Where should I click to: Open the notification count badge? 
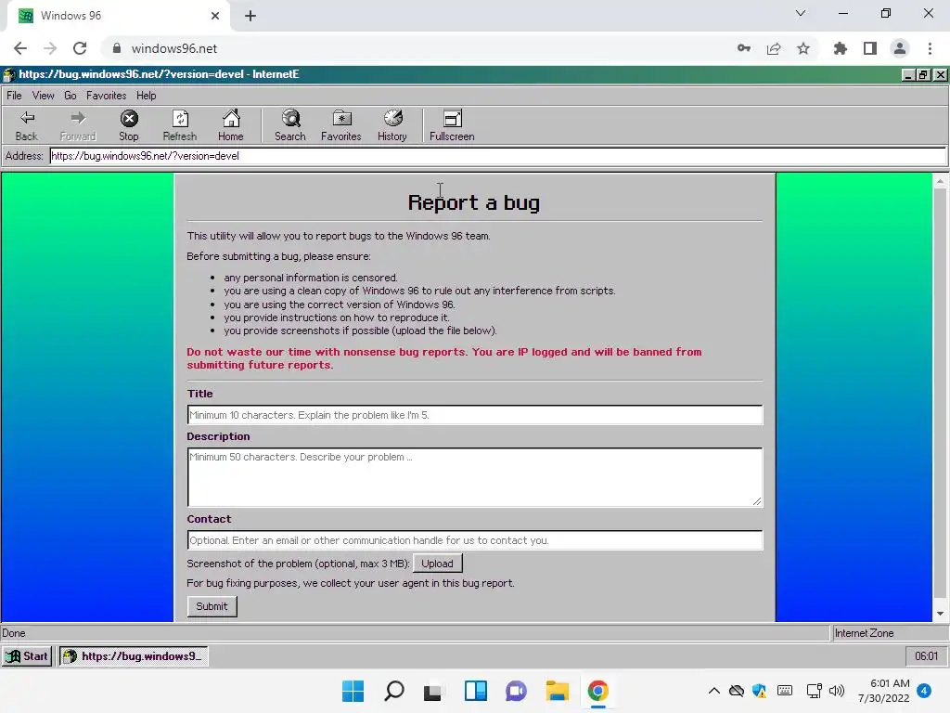(924, 691)
